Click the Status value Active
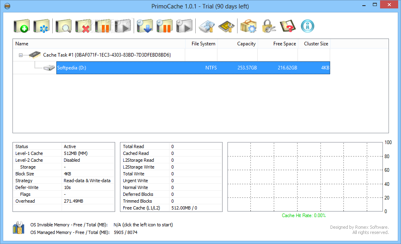 (x=70, y=146)
